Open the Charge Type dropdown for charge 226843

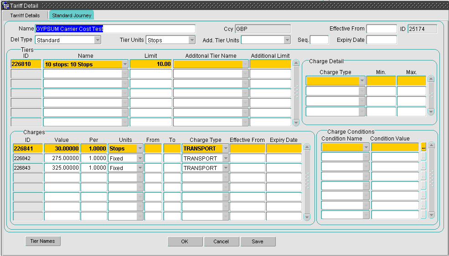coord(226,168)
